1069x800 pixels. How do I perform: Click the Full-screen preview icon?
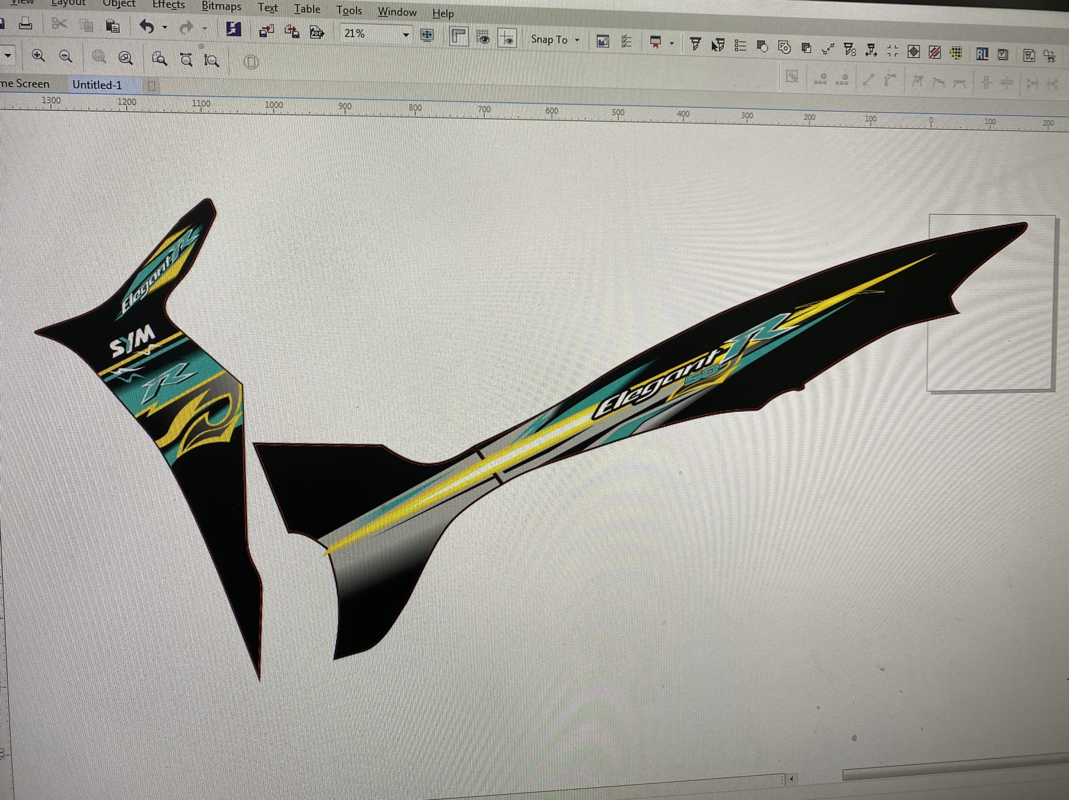click(427, 35)
